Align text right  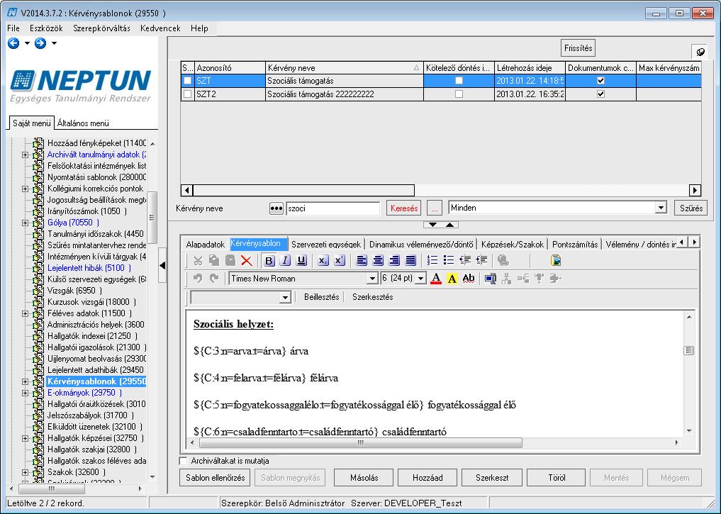(394, 261)
